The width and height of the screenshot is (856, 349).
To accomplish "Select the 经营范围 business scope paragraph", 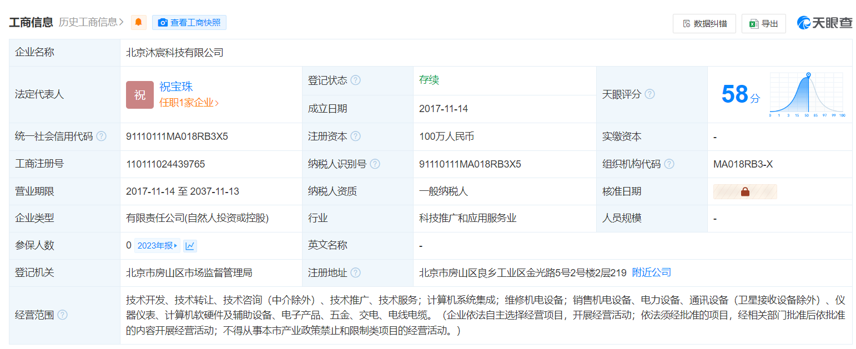I will (486, 315).
